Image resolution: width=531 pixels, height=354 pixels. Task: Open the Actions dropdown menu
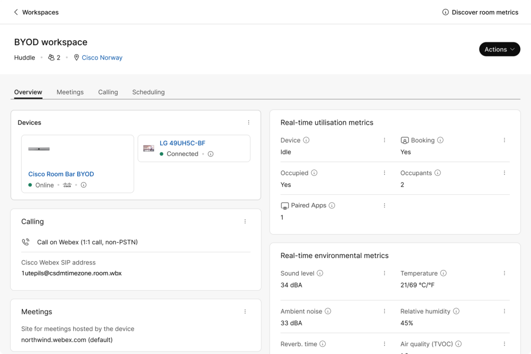tap(499, 49)
